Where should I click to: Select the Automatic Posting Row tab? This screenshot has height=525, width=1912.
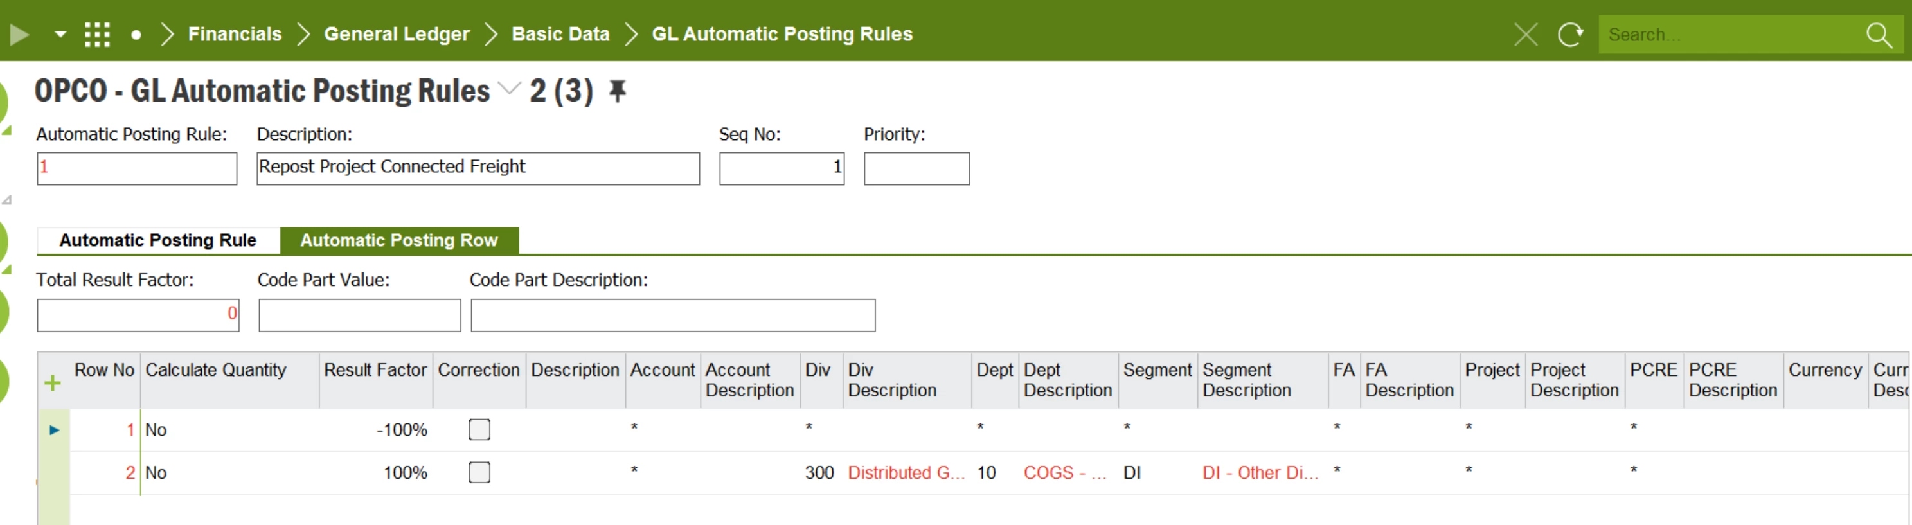[x=398, y=240]
